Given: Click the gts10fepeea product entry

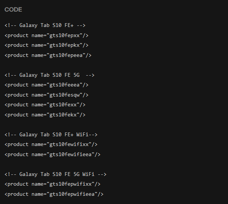Looking at the screenshot, I should click(x=48, y=55).
